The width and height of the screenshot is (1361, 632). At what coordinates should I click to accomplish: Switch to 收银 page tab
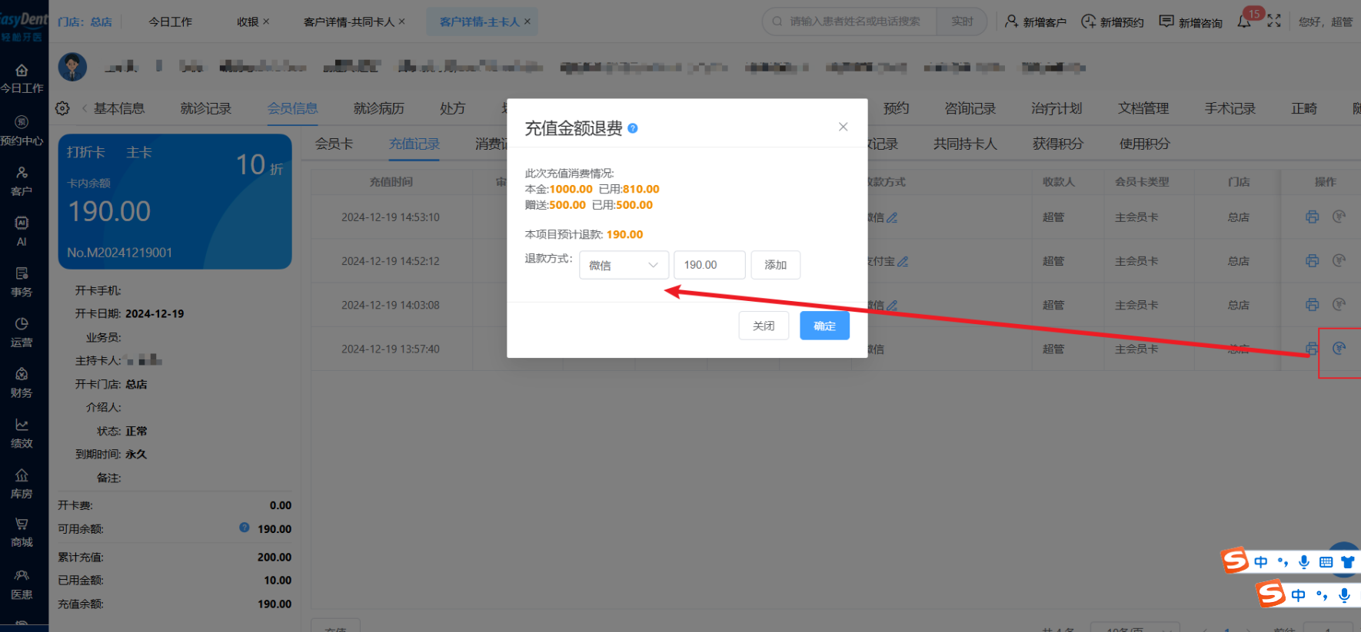[248, 22]
